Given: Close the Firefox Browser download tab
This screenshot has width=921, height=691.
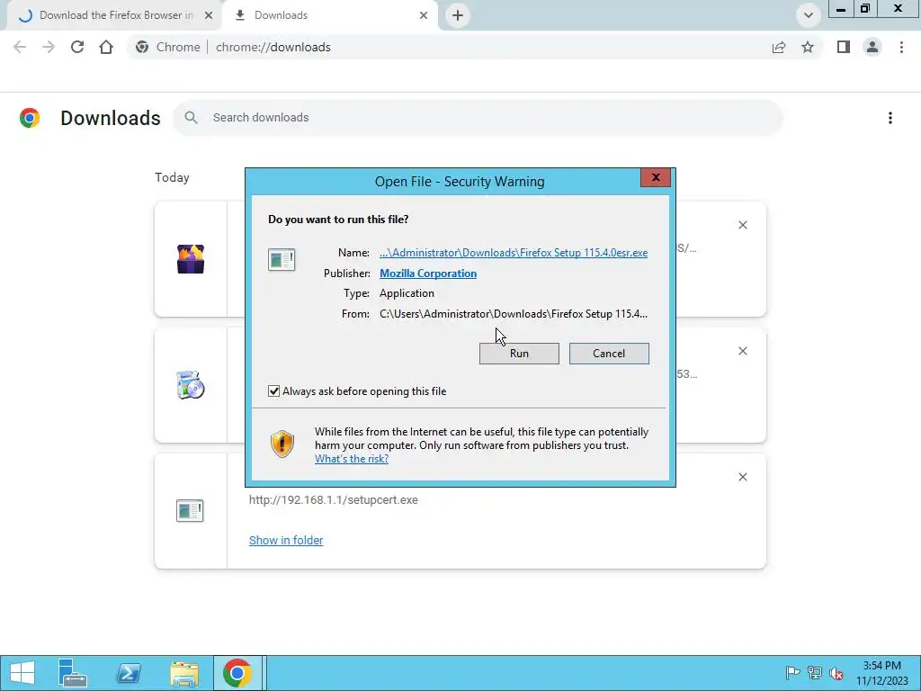Looking at the screenshot, I should coord(209,15).
